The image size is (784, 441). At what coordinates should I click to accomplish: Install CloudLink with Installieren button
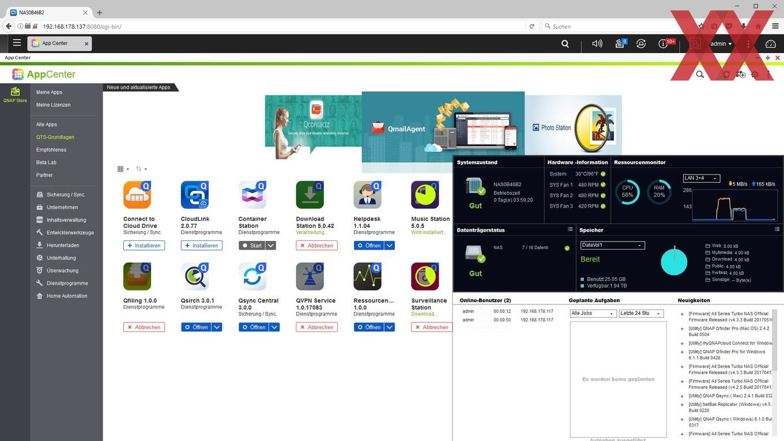click(202, 246)
